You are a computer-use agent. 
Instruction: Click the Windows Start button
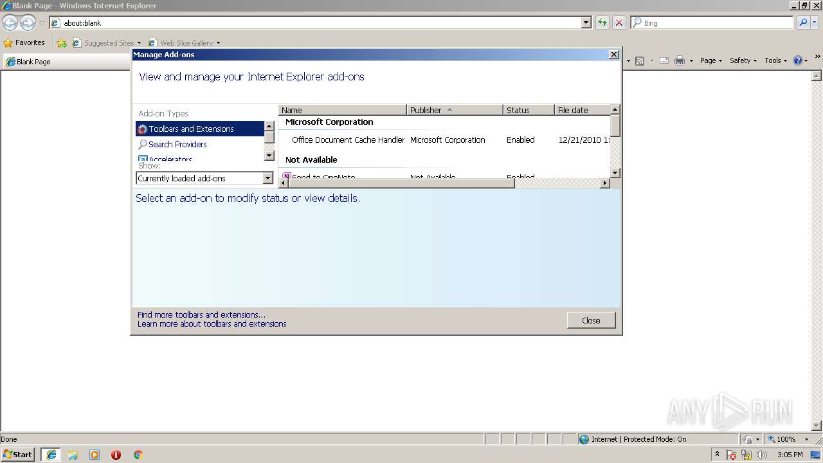18,455
